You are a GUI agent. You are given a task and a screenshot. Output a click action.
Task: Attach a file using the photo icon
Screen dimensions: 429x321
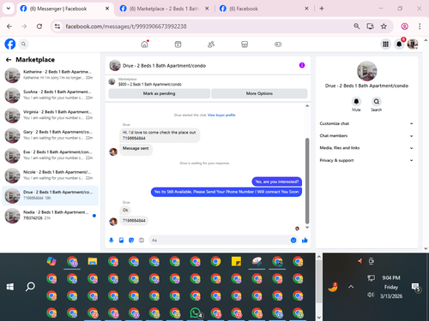click(x=121, y=241)
